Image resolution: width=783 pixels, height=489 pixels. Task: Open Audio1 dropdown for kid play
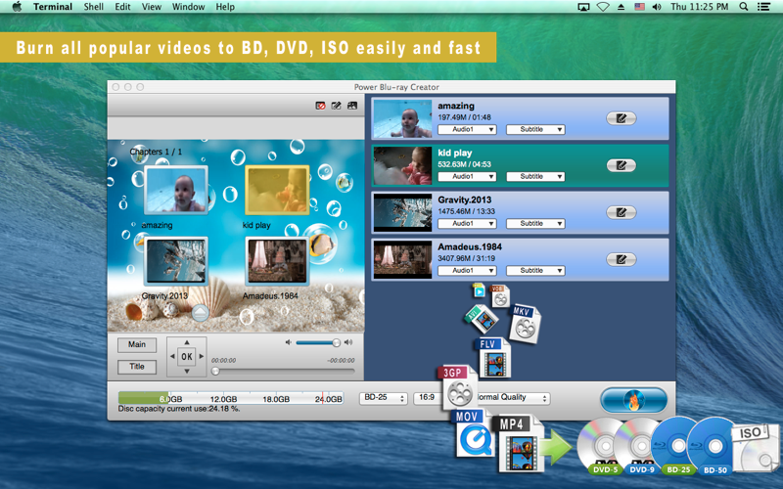(467, 176)
